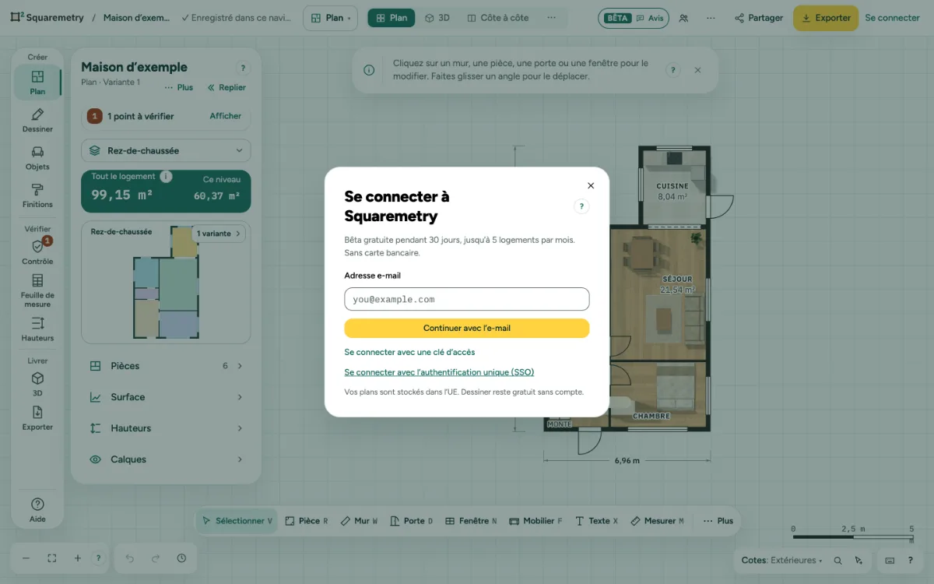
Task: Open the help icon in the hint banner
Action: pos(673,70)
